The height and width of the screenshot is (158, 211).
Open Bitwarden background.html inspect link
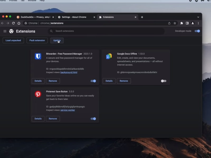coord(69,72)
